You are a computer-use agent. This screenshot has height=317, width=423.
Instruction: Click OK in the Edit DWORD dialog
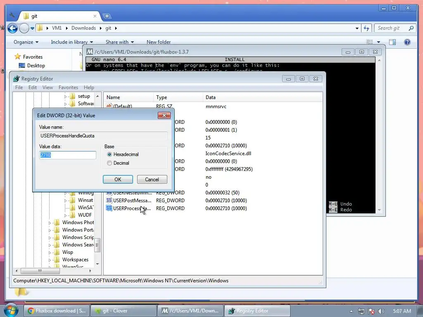click(x=118, y=180)
